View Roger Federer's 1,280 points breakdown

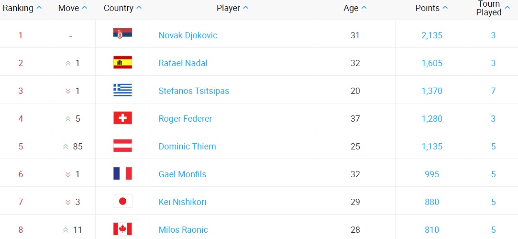click(x=432, y=119)
